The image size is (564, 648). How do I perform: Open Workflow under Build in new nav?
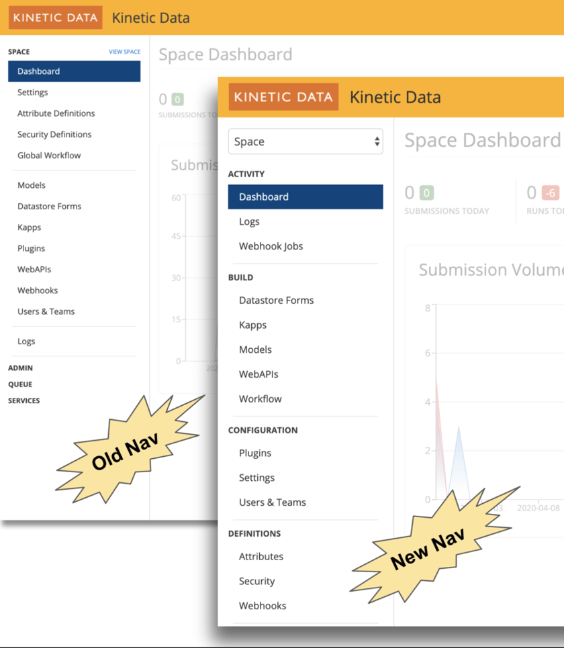[261, 399]
